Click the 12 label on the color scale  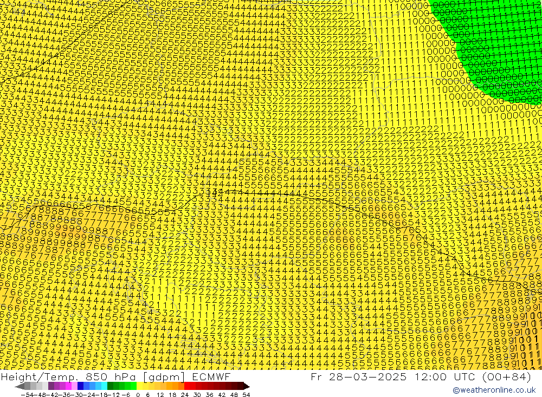[x=160, y=395]
